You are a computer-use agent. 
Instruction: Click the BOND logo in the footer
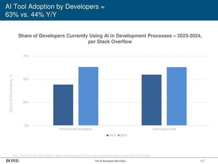(13, 161)
